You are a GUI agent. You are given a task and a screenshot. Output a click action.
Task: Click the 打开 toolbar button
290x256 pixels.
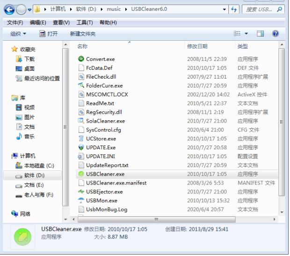[x=48, y=34]
